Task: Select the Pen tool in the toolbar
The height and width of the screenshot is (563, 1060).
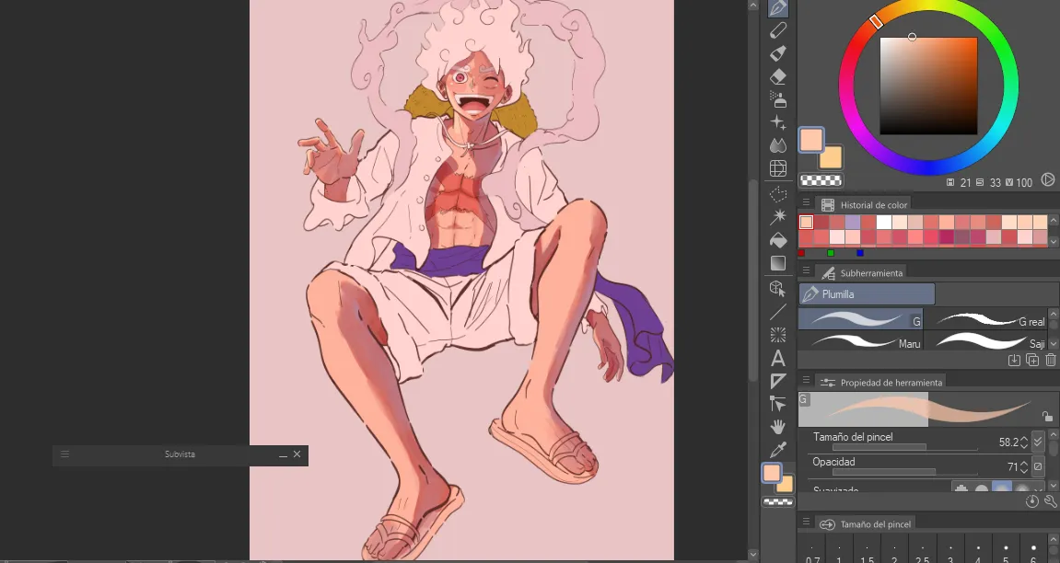Action: (778, 7)
